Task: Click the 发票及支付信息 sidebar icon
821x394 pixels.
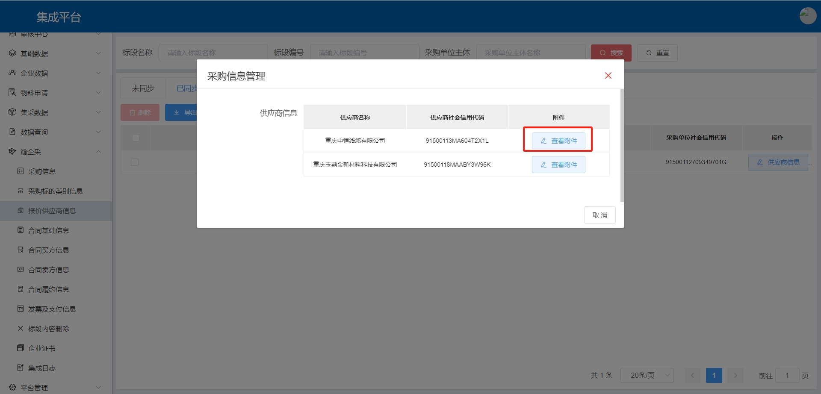Action: click(21, 309)
